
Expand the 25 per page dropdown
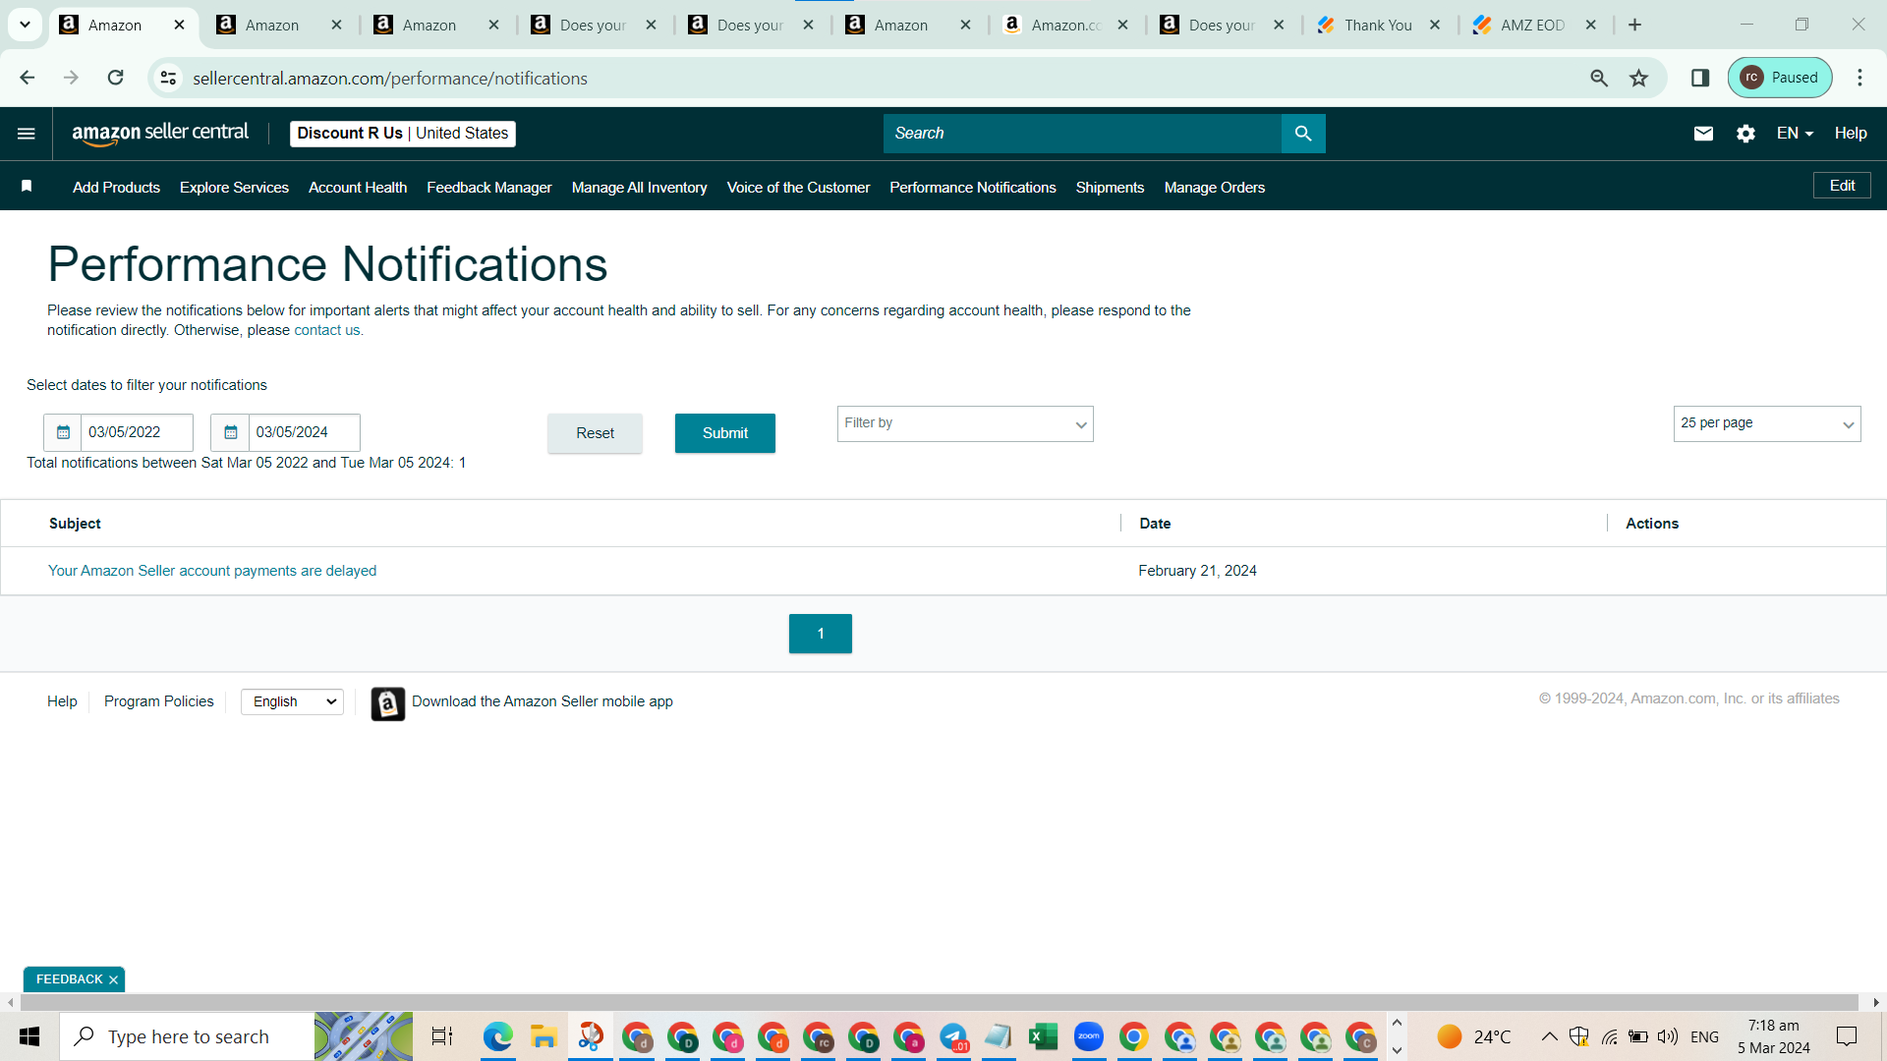point(1767,424)
